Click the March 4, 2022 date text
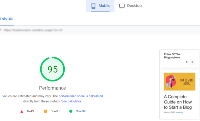 tap(169, 112)
